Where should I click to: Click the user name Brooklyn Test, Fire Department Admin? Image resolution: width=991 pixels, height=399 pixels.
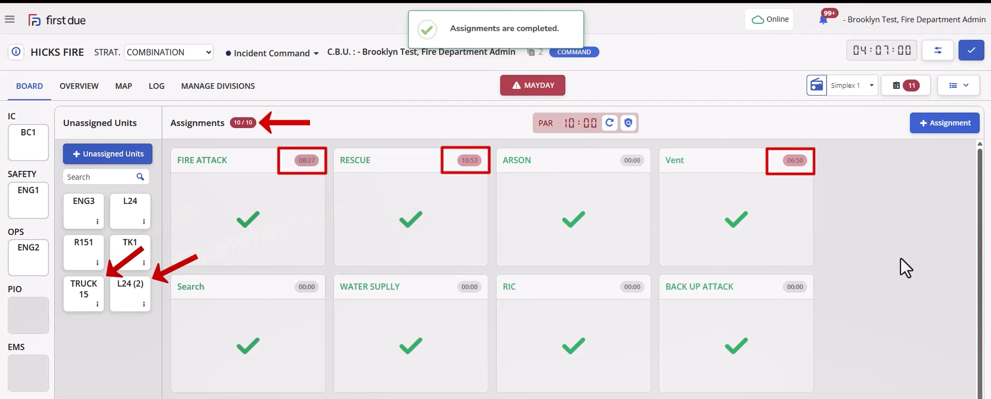[914, 20]
